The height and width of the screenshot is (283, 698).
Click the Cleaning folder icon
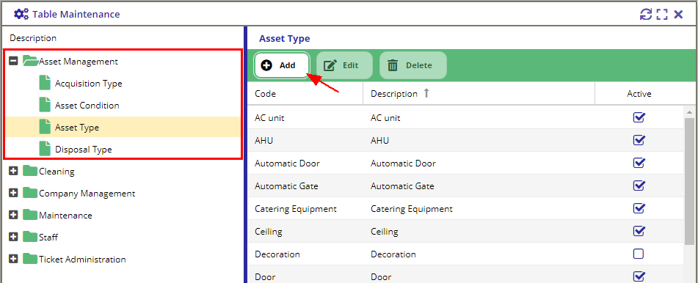(30, 170)
